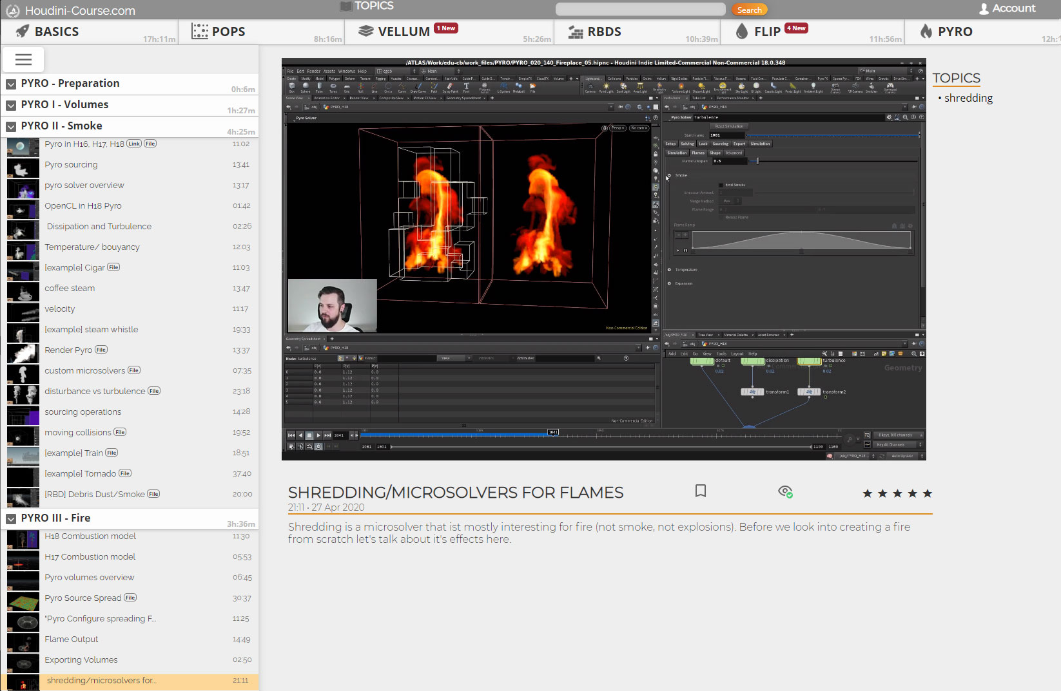Screen dimensions: 1061x691
Task: Toggle the watched eye icon
Action: (784, 492)
